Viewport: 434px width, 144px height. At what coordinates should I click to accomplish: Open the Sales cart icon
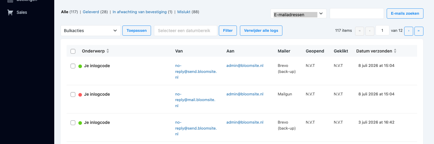coord(10,12)
